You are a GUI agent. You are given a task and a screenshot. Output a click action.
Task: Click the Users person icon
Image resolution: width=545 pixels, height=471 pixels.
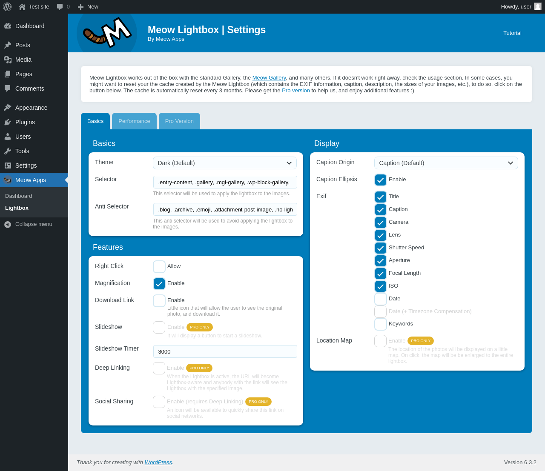8,137
